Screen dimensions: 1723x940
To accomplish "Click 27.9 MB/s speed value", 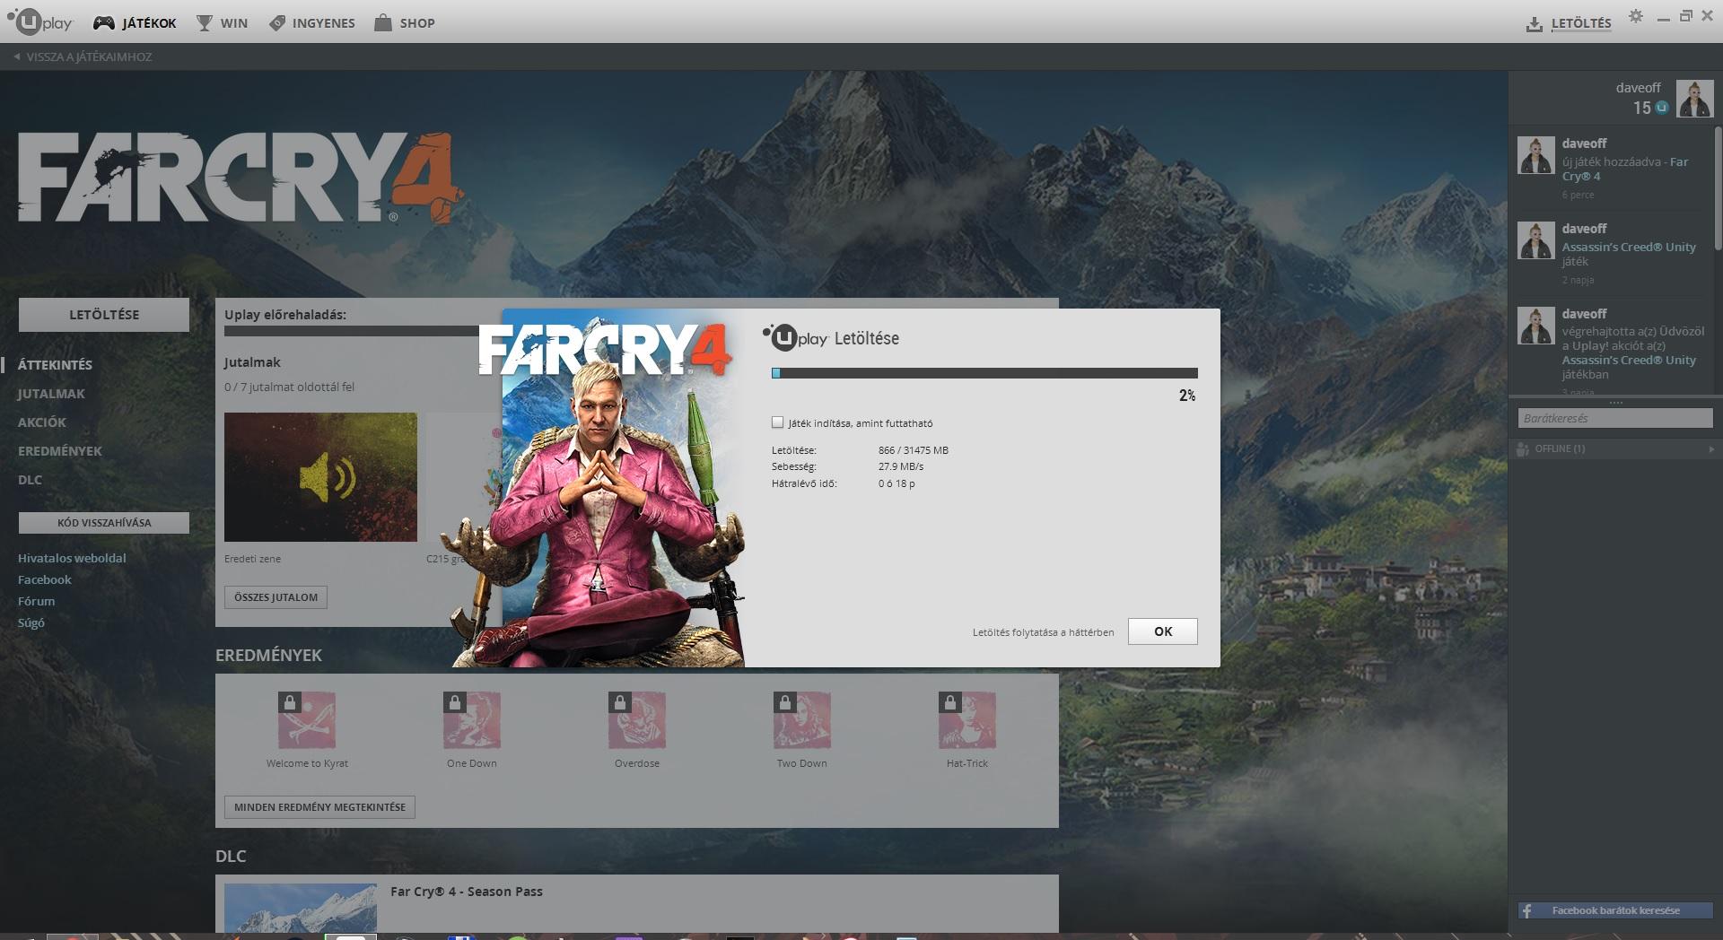I will [900, 466].
